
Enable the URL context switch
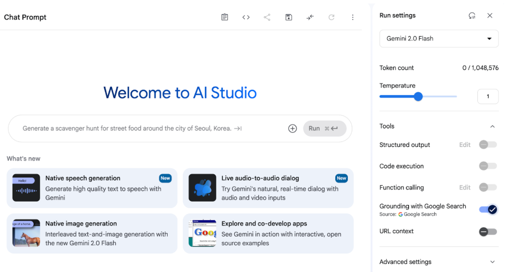(488, 232)
